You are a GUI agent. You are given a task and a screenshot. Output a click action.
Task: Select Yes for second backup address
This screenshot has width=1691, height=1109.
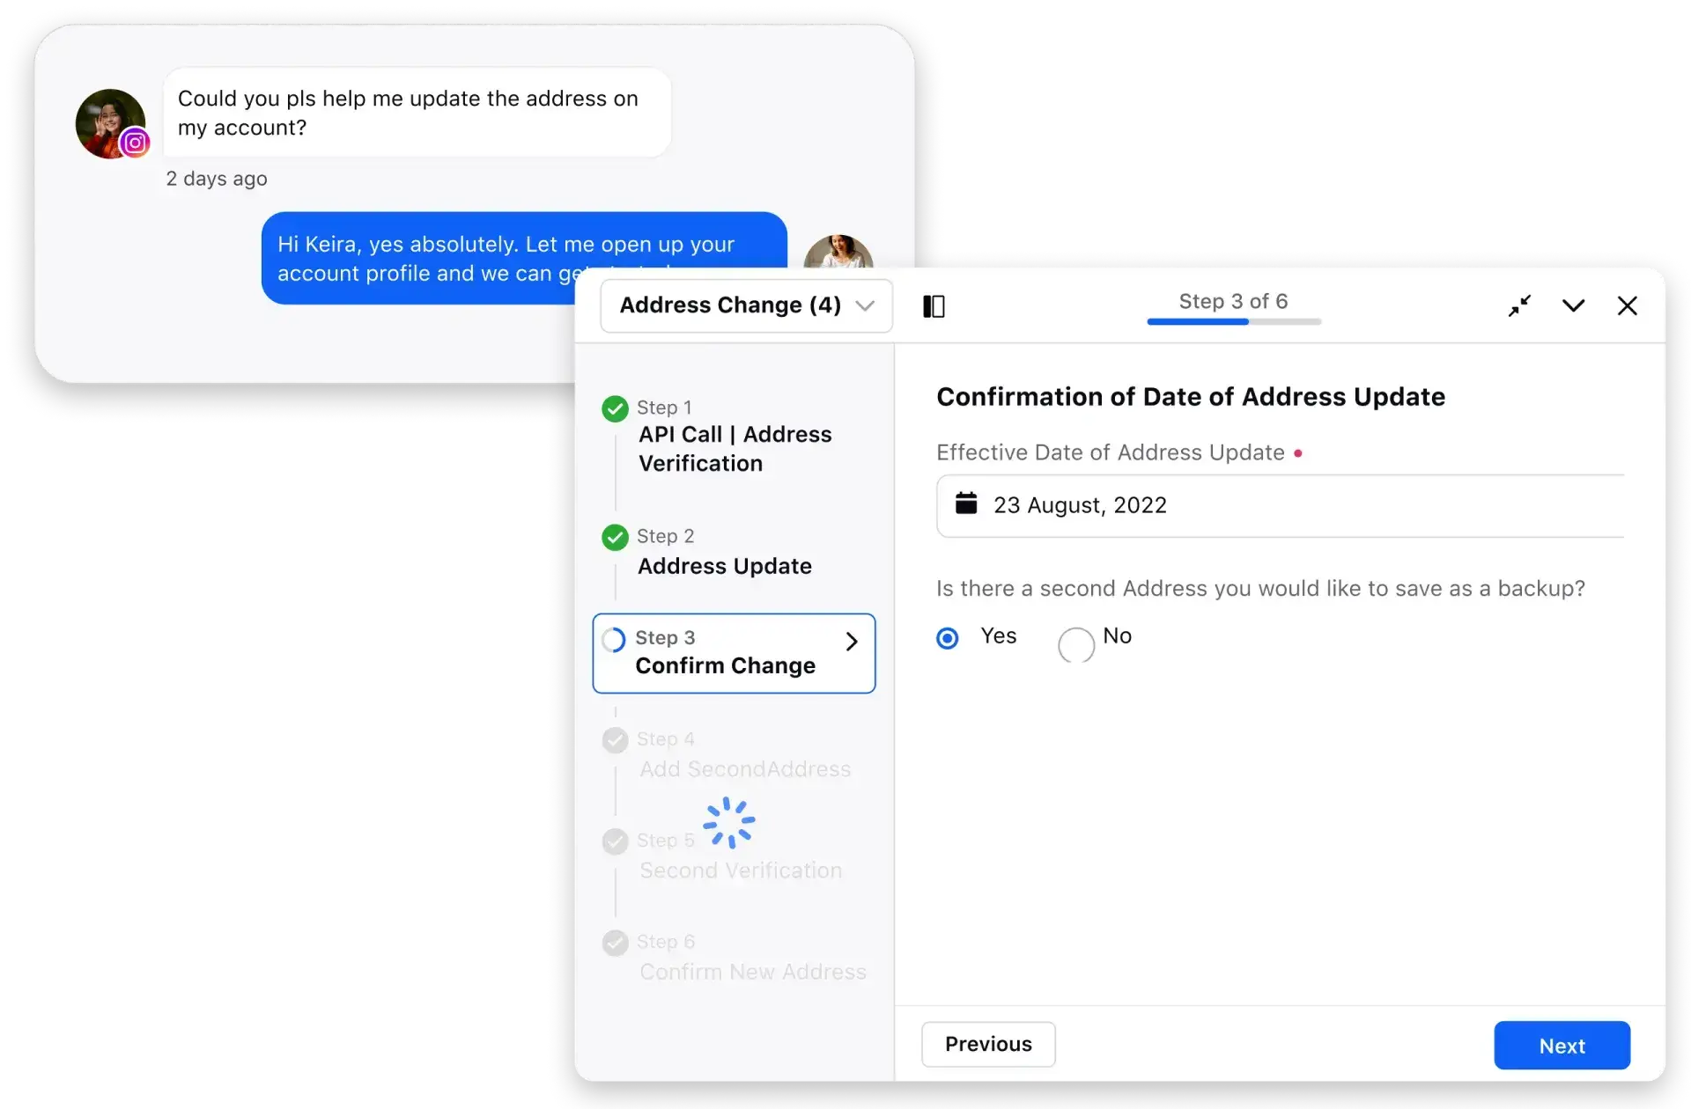click(947, 637)
